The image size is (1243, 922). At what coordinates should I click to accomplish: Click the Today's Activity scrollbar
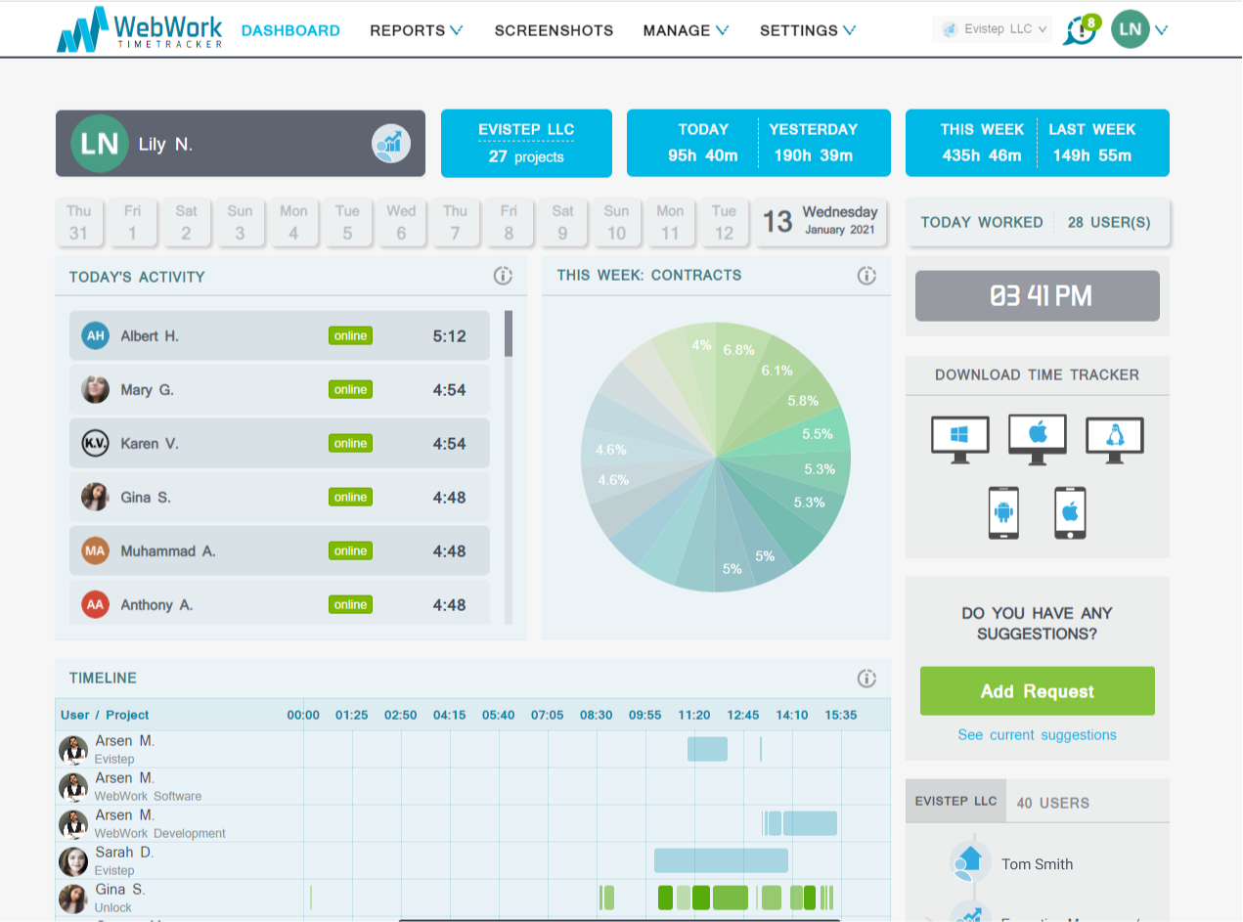pyautogui.click(x=510, y=332)
